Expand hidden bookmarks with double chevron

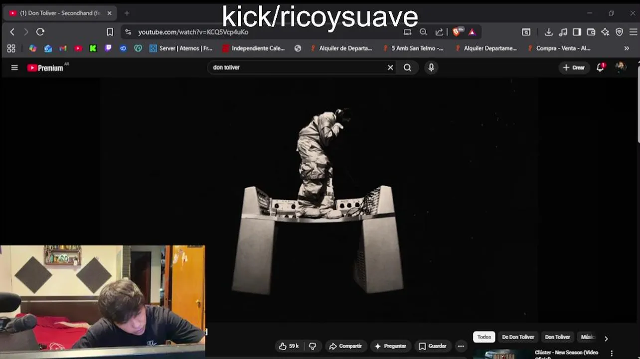click(x=627, y=48)
